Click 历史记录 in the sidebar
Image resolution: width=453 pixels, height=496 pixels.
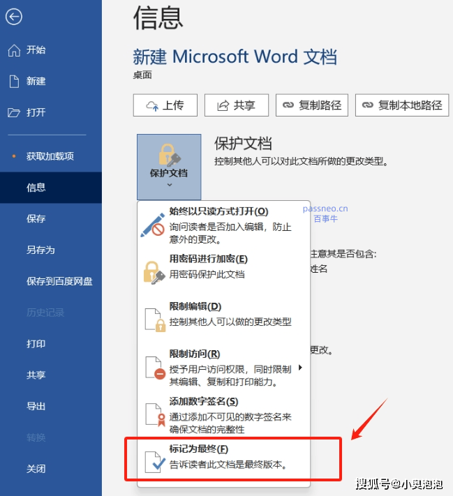click(x=51, y=313)
